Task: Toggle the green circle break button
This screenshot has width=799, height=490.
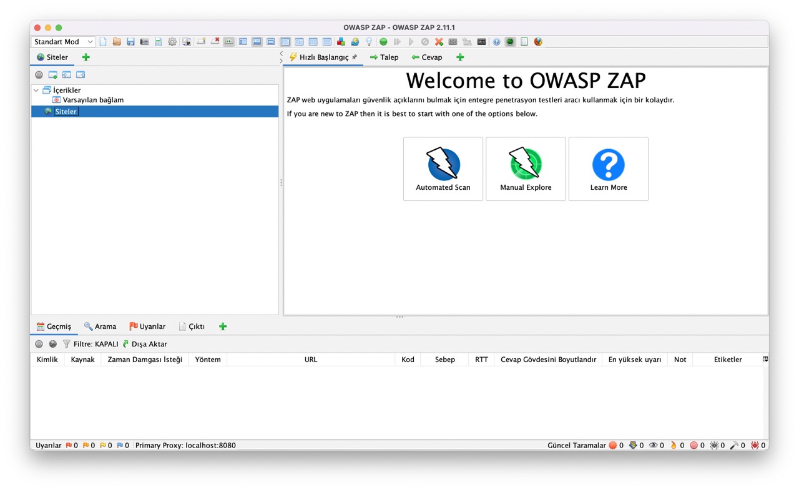Action: [383, 42]
